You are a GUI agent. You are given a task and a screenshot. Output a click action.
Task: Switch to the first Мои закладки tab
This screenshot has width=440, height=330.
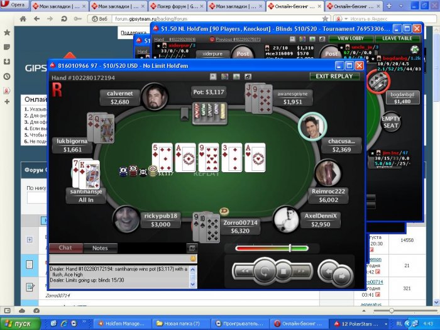pos(59,6)
